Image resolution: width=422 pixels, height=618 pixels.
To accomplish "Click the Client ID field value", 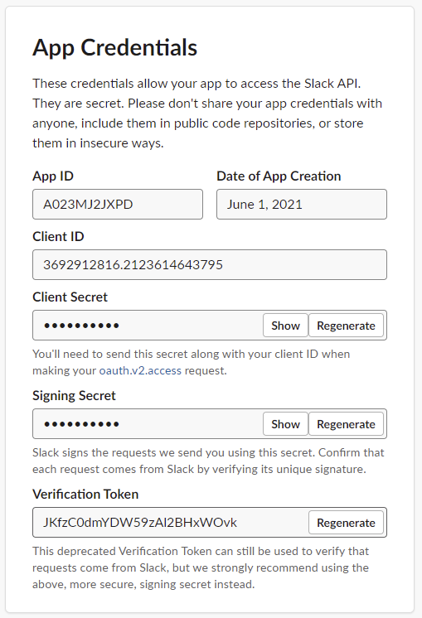I will coord(210,264).
